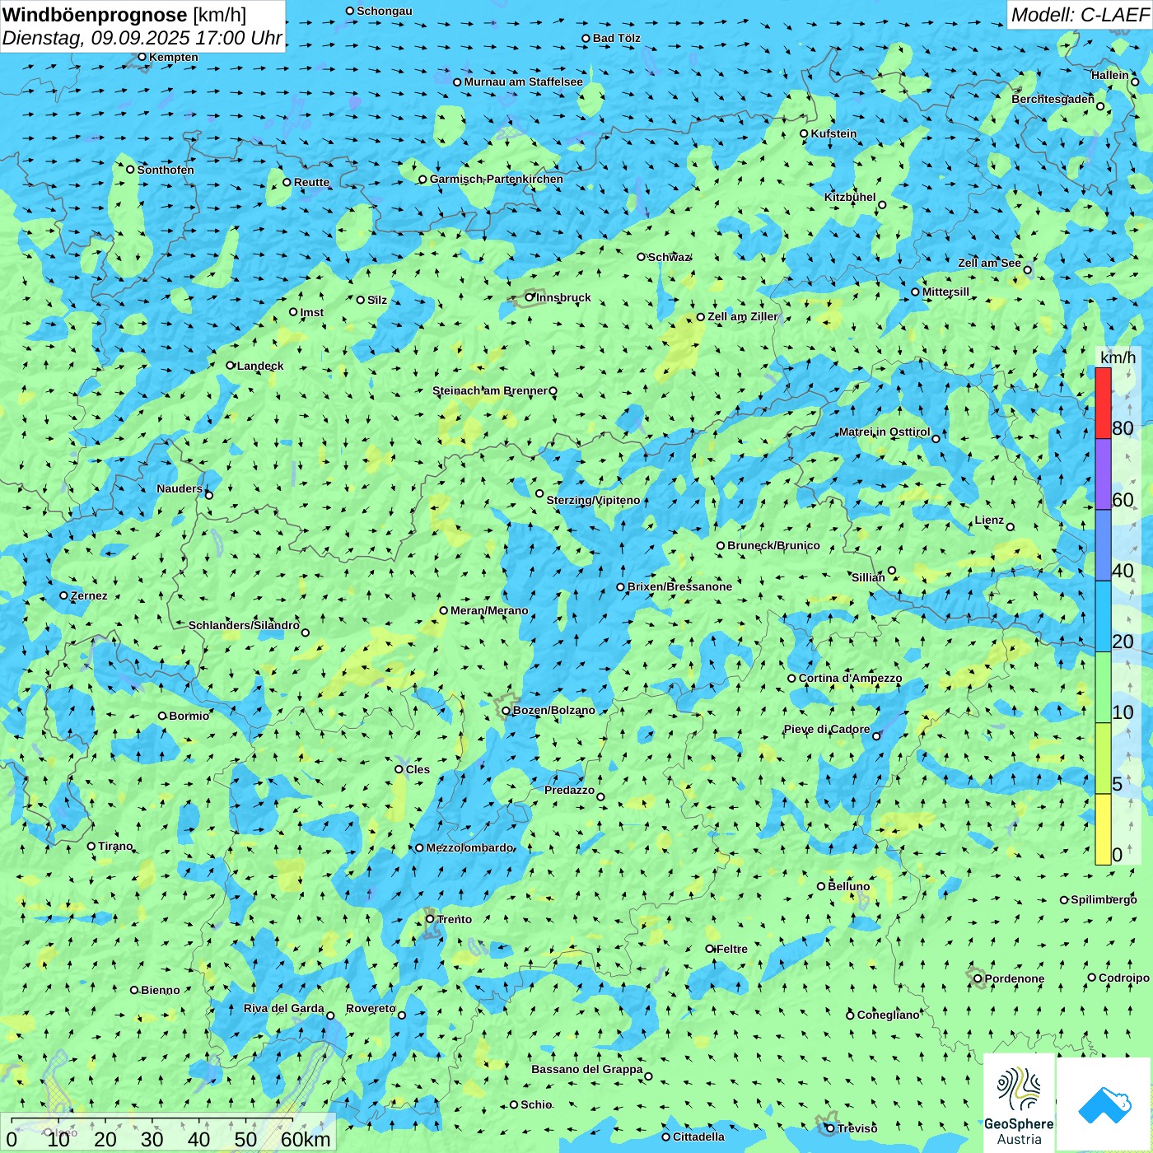This screenshot has height=1153, width=1153.
Task: Select the purple 60–80 km/h legend segment
Action: click(x=1103, y=474)
